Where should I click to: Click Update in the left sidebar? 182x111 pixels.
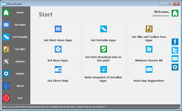point(16,74)
